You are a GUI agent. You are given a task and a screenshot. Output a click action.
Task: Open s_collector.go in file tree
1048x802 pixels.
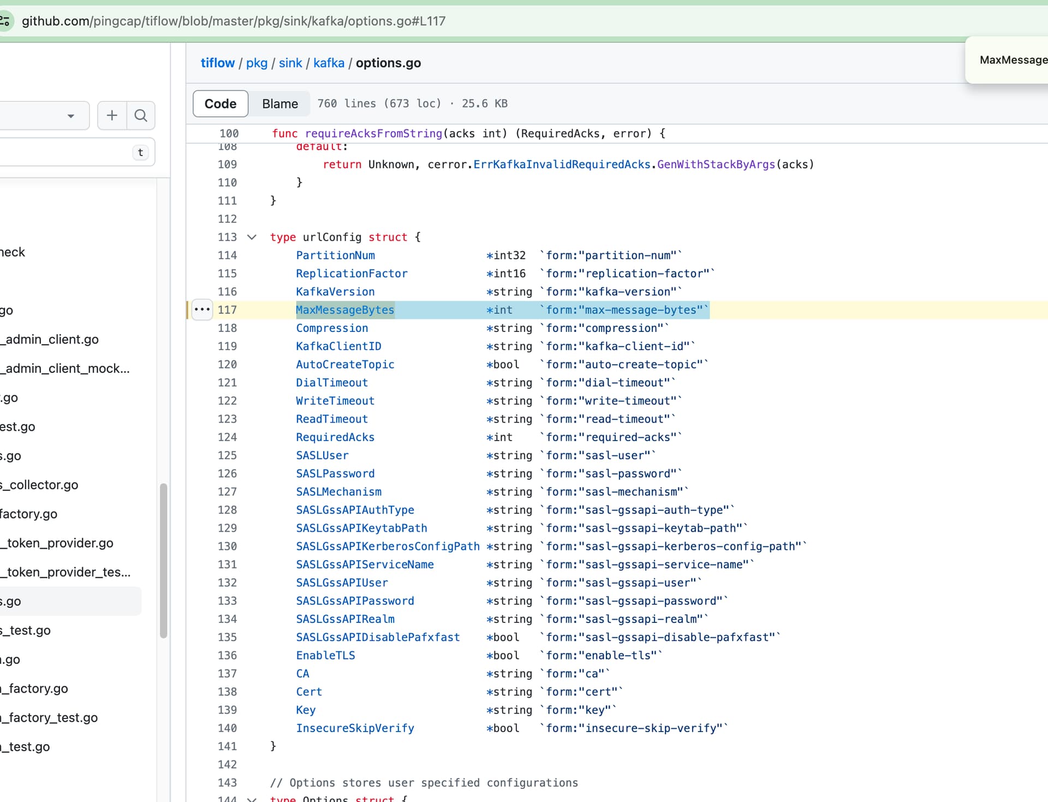click(x=39, y=485)
